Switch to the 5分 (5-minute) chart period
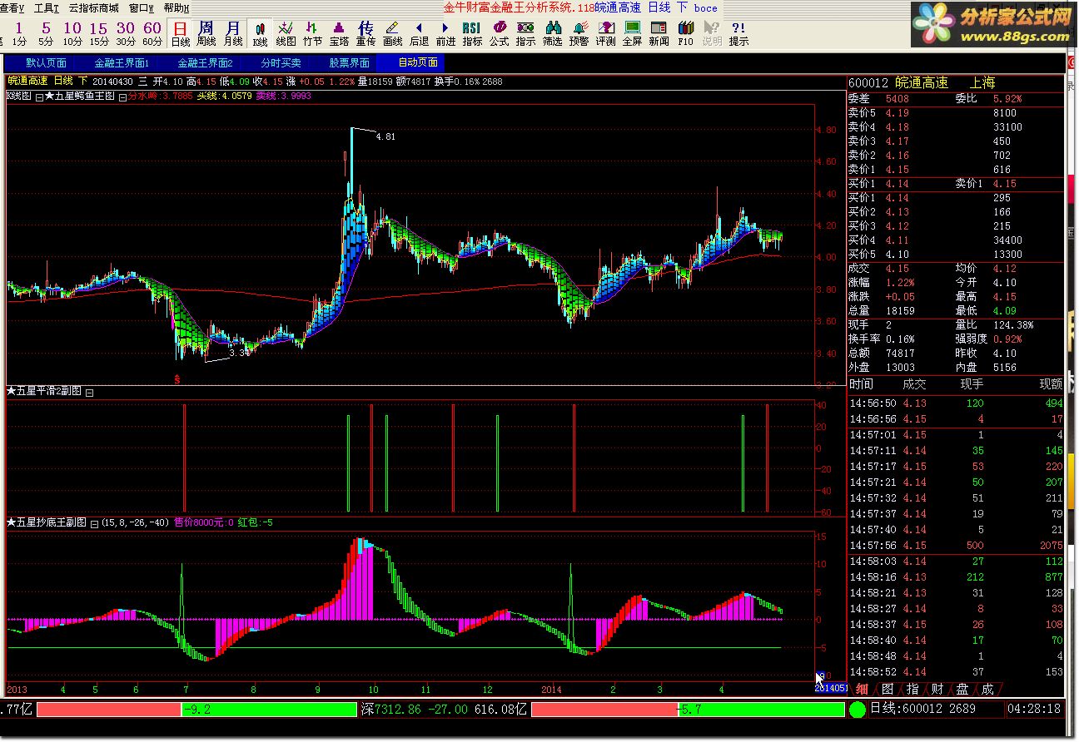The height and width of the screenshot is (742, 1079). tap(46, 33)
